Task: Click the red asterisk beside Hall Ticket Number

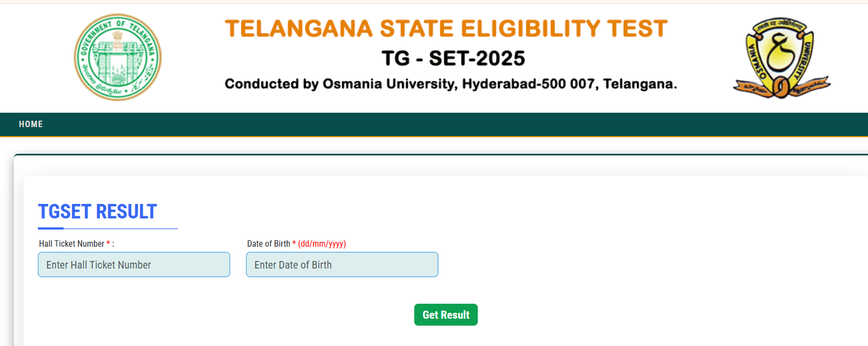Action: tap(108, 244)
